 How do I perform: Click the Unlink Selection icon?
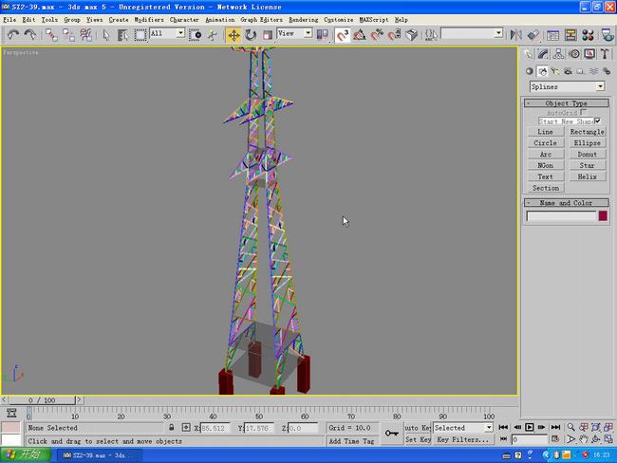(x=68, y=35)
